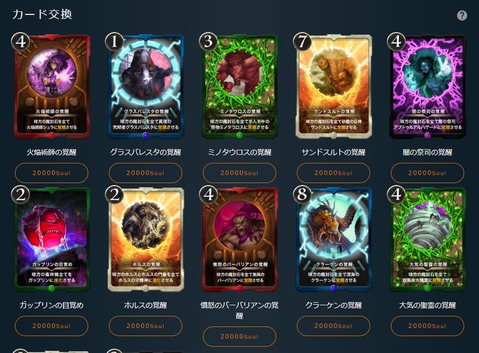
Task: Select the 憤怒のバーバリアンの覚醒 card image
Action: point(239,240)
